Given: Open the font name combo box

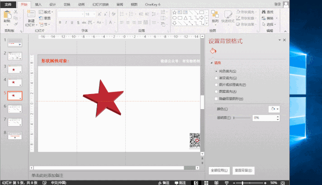Looking at the screenshot, I should tap(70, 14).
